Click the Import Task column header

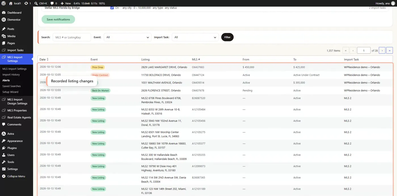pos(351,59)
